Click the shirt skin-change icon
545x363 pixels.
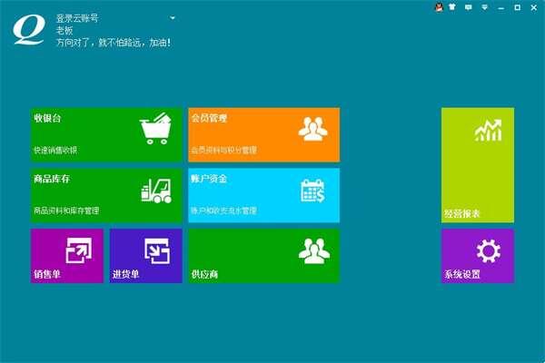point(453,7)
